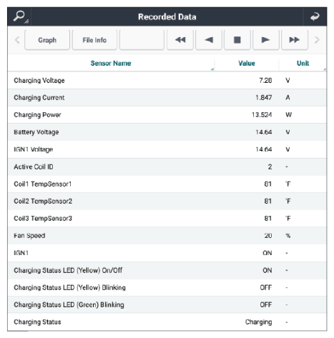334x338 pixels.
Task: Play recorded data forward
Action: click(x=266, y=40)
